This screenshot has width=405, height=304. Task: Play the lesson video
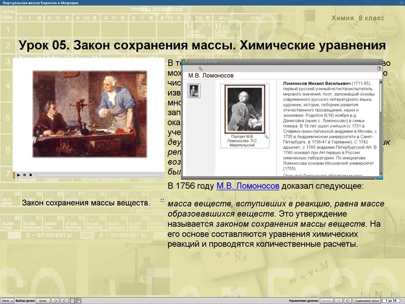18,175
